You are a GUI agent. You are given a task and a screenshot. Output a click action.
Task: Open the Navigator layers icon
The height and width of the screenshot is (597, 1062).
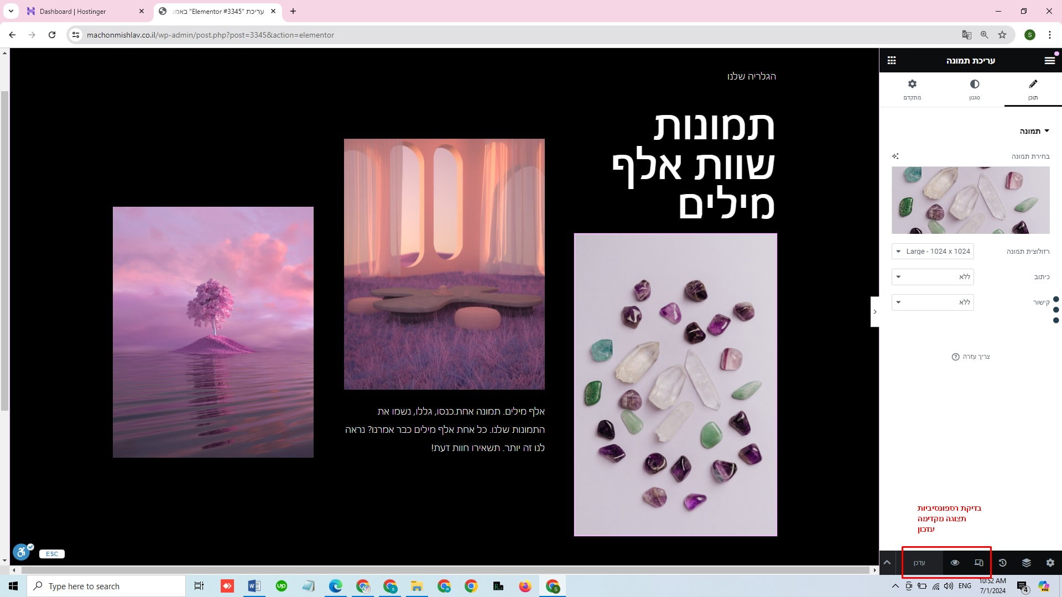tap(1026, 563)
